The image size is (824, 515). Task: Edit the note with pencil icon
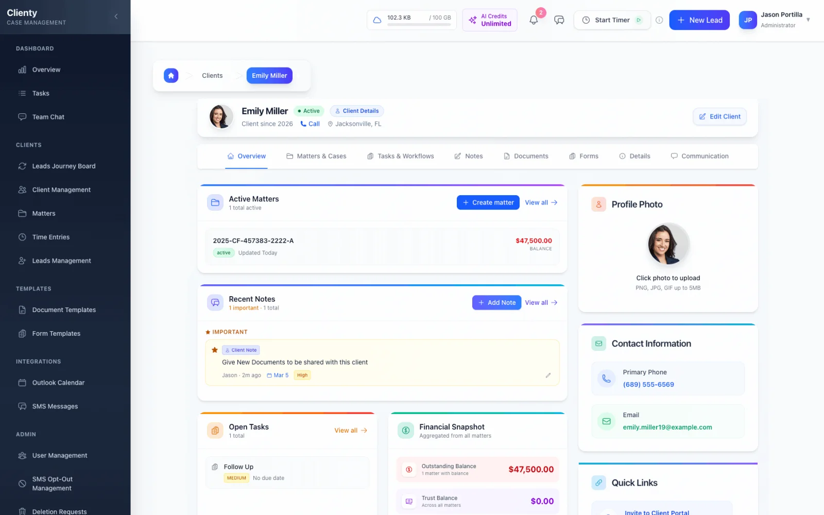coord(548,375)
